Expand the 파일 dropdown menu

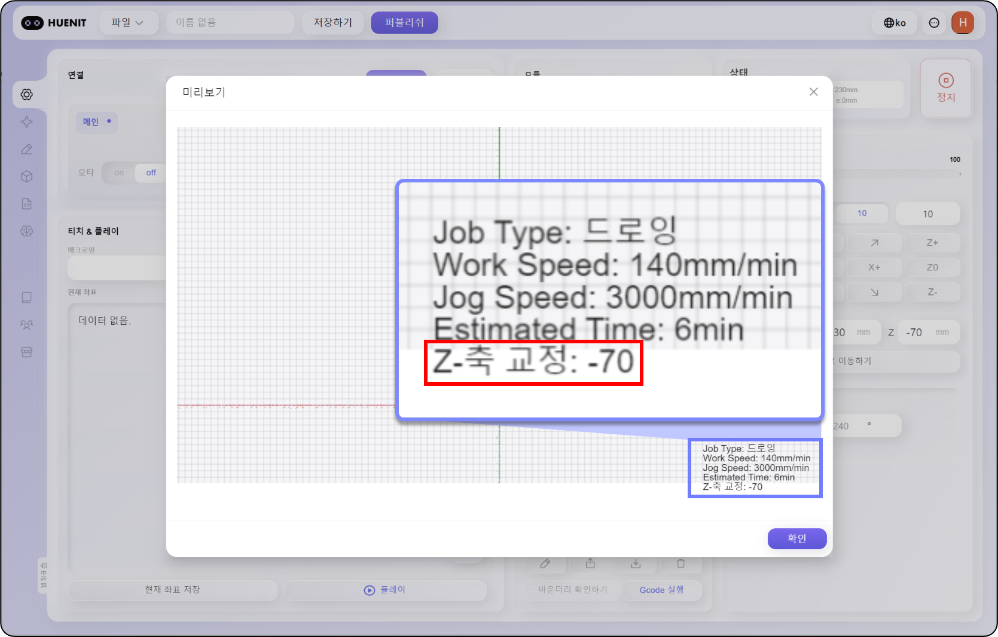(x=127, y=23)
